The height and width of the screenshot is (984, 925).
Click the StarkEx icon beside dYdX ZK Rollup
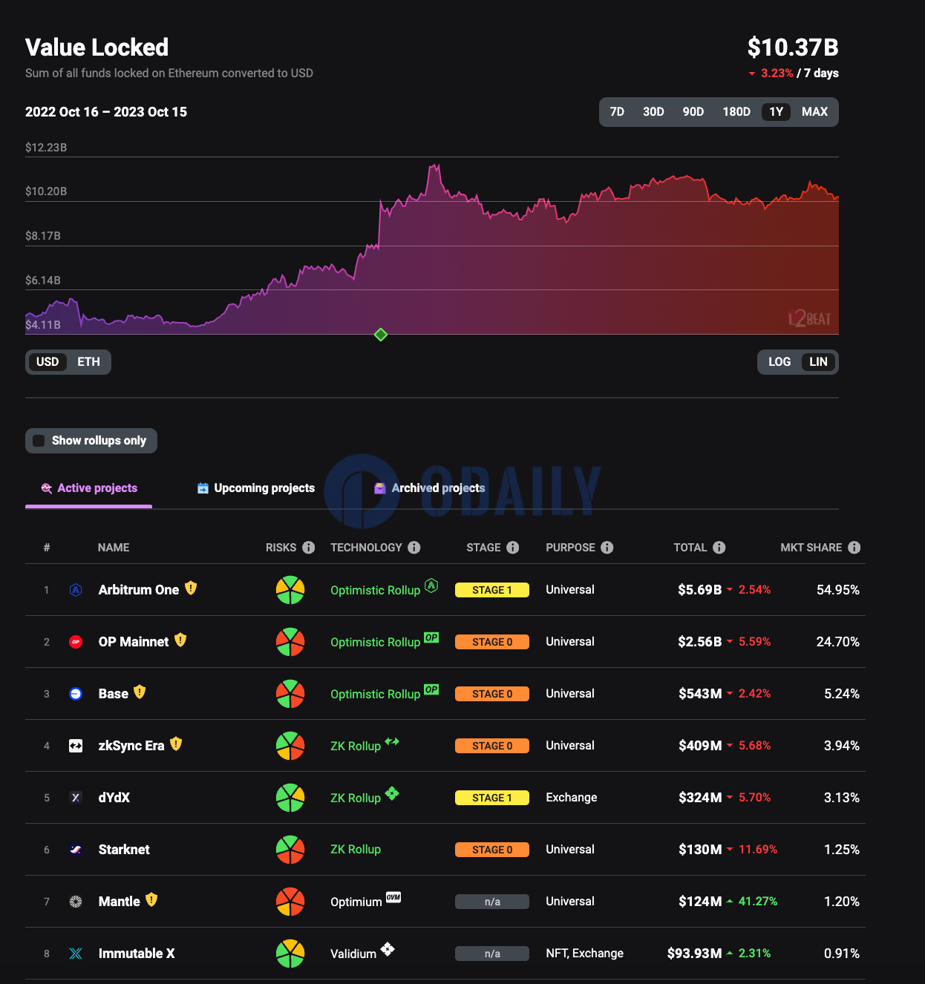(392, 793)
